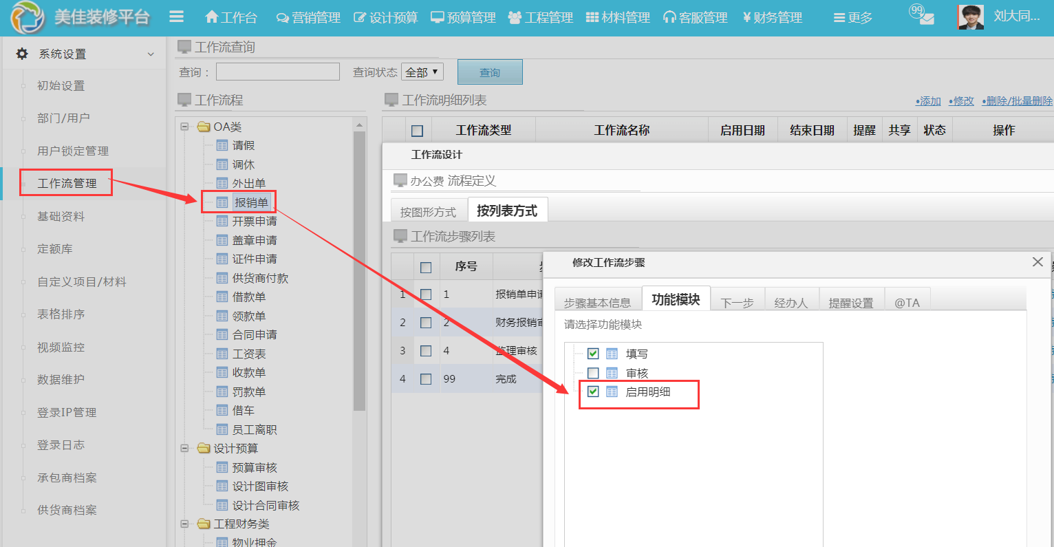Click the 请假 workflow item icon
The height and width of the screenshot is (547, 1054).
coord(222,145)
